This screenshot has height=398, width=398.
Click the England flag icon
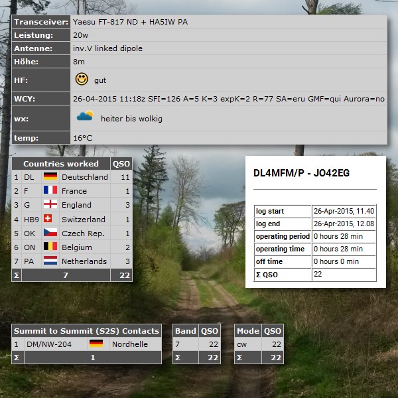(x=50, y=205)
